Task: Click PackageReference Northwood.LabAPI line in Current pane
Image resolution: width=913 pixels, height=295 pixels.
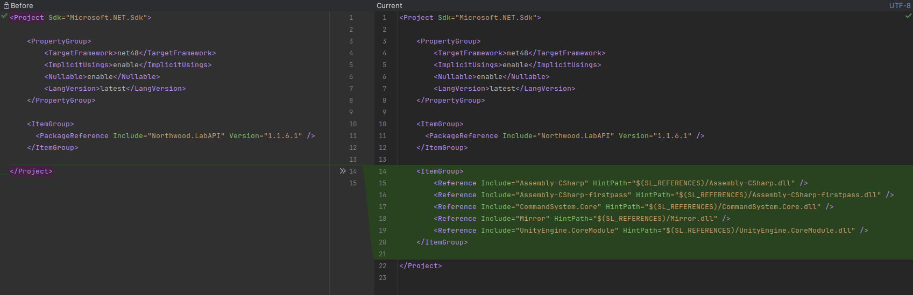Action: (x=565, y=136)
